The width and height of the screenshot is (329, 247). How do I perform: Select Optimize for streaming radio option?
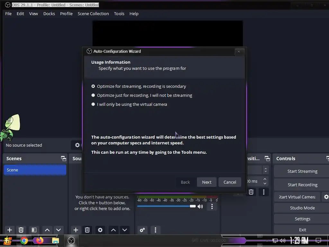pos(93,86)
